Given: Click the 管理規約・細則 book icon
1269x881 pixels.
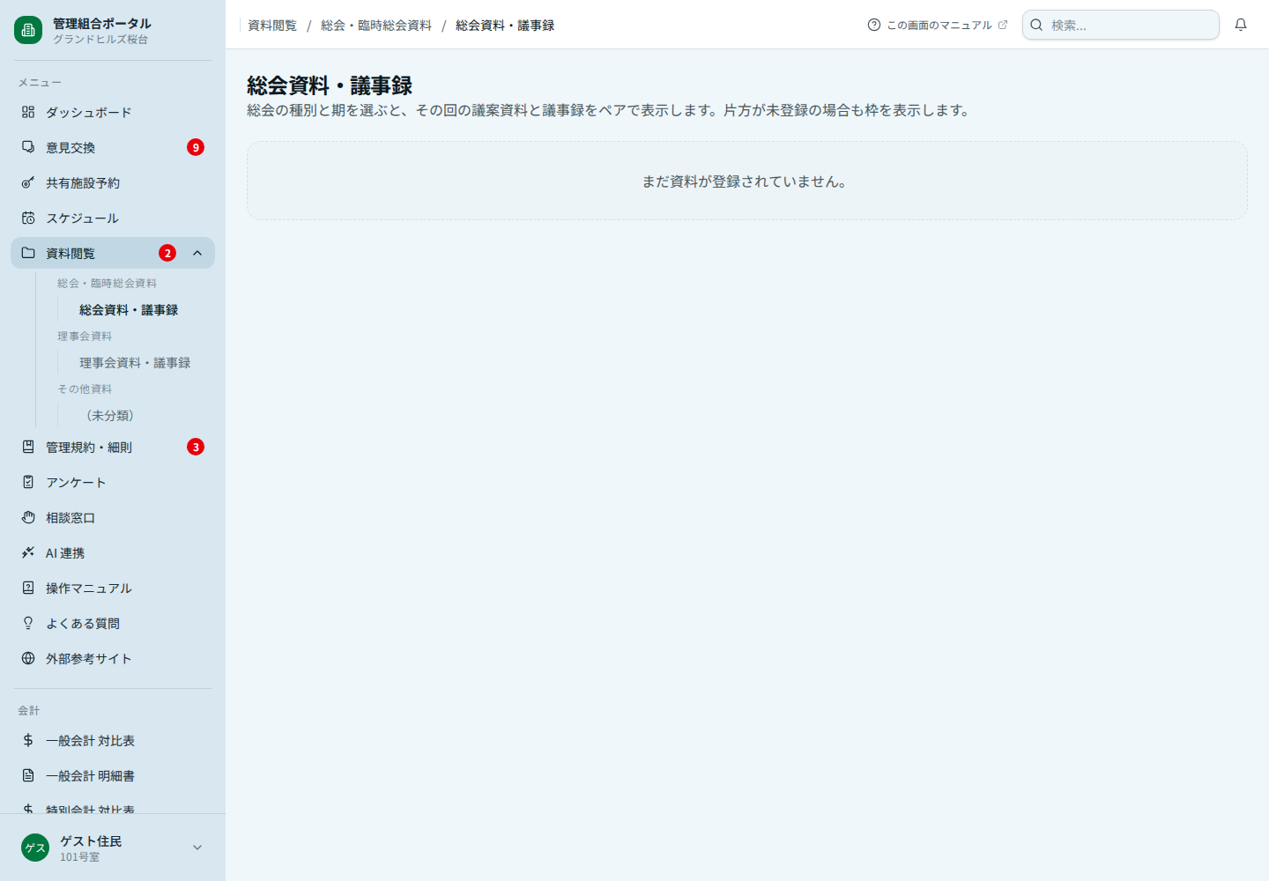Looking at the screenshot, I should [28, 447].
